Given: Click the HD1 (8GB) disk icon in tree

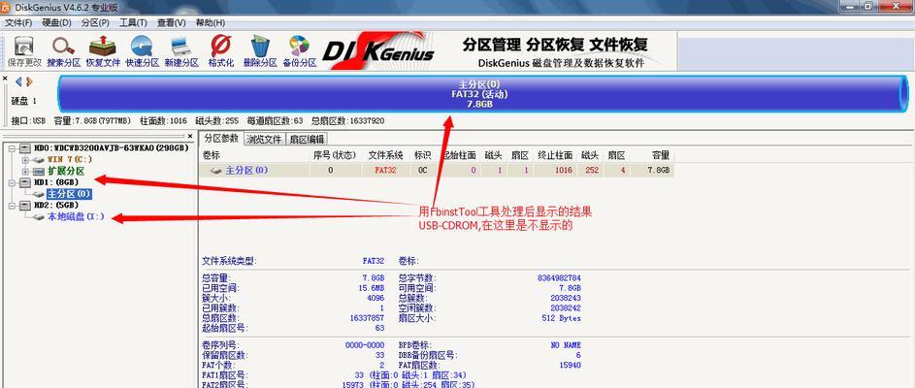Looking at the screenshot, I should (25, 182).
